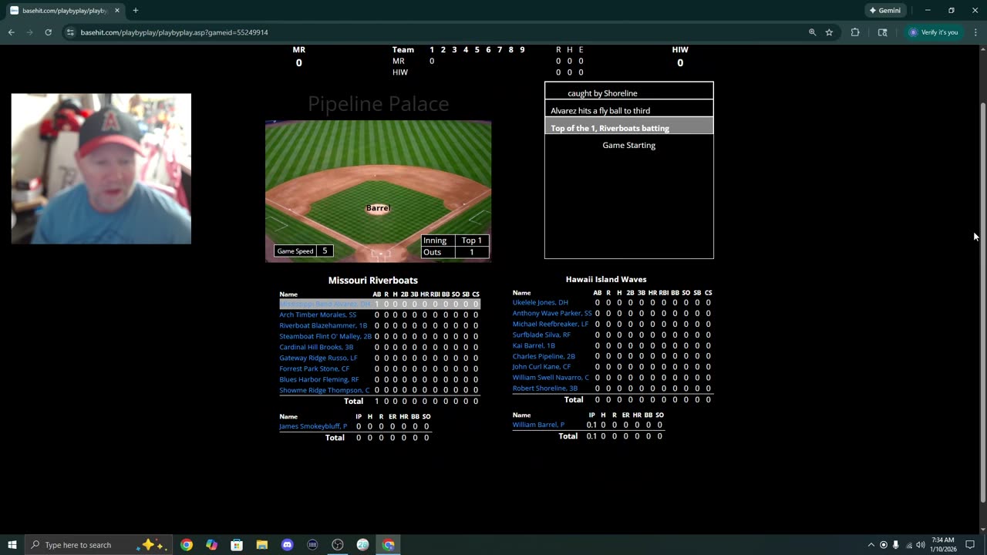Open player link Showme Ridge Thompson, C
Screen dimensions: 987x555
click(x=325, y=390)
